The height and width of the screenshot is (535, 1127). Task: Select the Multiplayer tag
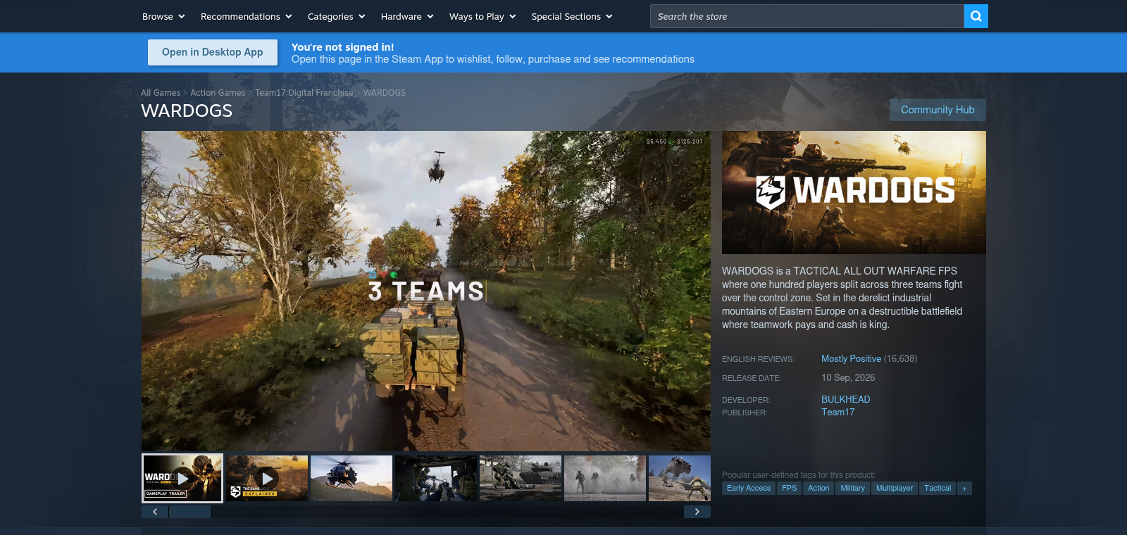[895, 488]
